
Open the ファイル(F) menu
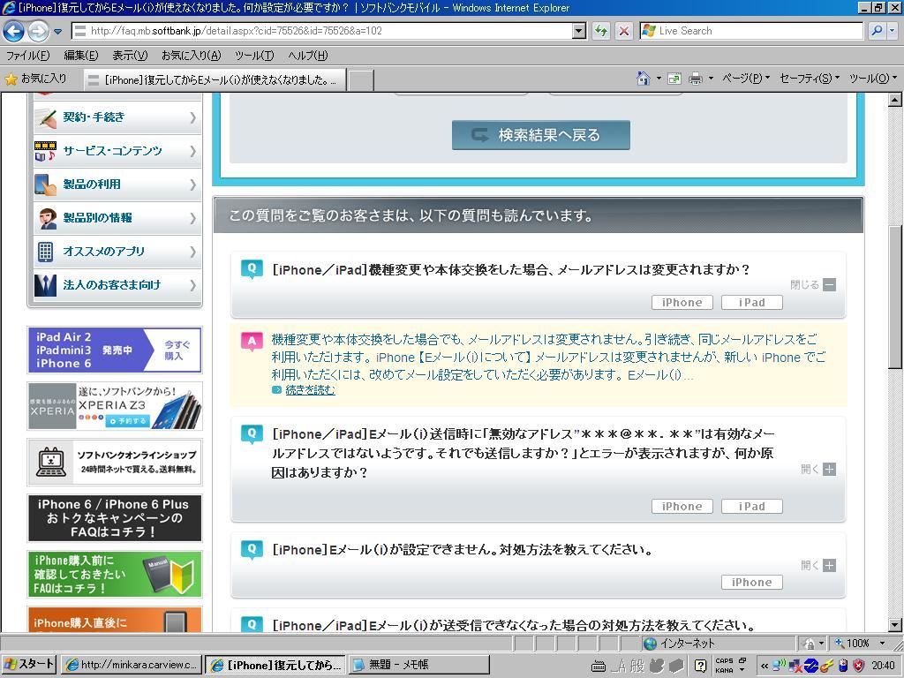(x=27, y=56)
